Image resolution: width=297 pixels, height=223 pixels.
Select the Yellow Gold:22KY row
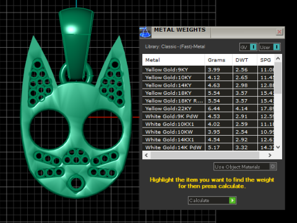click(209, 108)
